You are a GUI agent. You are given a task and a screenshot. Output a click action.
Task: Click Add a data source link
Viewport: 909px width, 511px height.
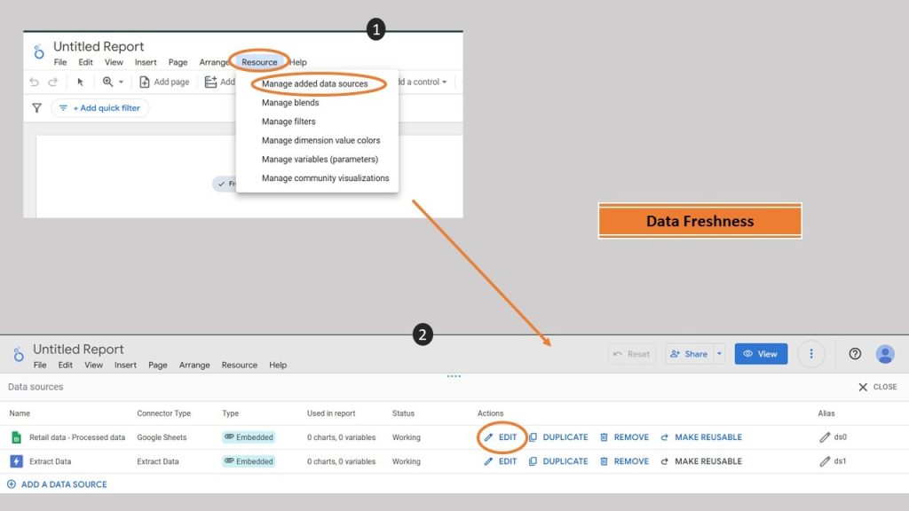coord(57,484)
